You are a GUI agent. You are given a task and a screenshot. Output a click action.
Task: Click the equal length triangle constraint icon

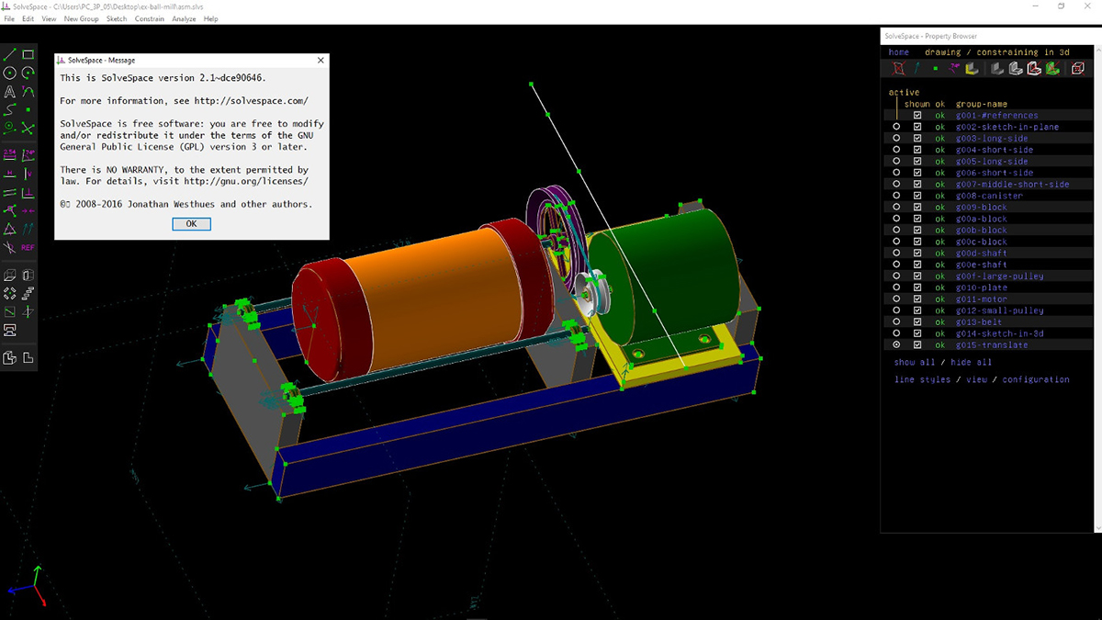coord(10,229)
